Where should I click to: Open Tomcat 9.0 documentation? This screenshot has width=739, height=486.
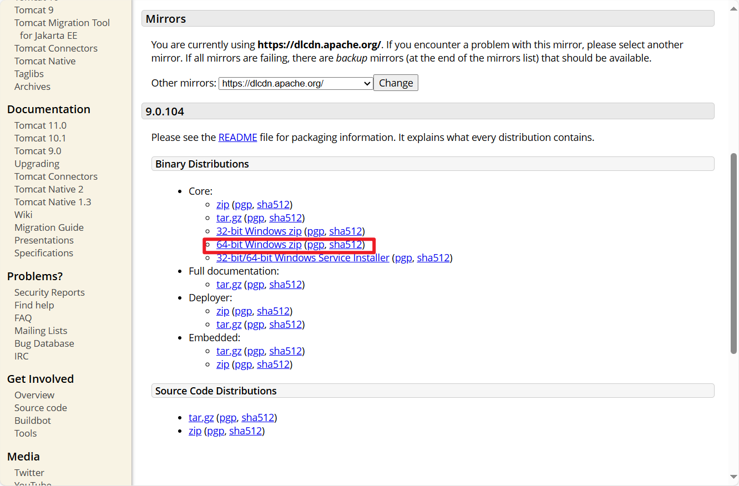(x=38, y=151)
